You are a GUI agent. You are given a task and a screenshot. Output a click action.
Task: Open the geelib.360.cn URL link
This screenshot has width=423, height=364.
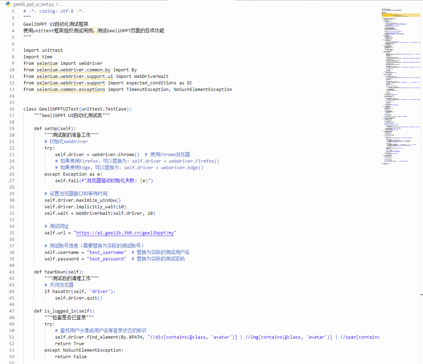pos(125,233)
